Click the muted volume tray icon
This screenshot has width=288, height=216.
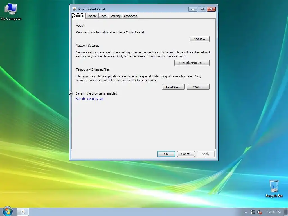[259, 212]
